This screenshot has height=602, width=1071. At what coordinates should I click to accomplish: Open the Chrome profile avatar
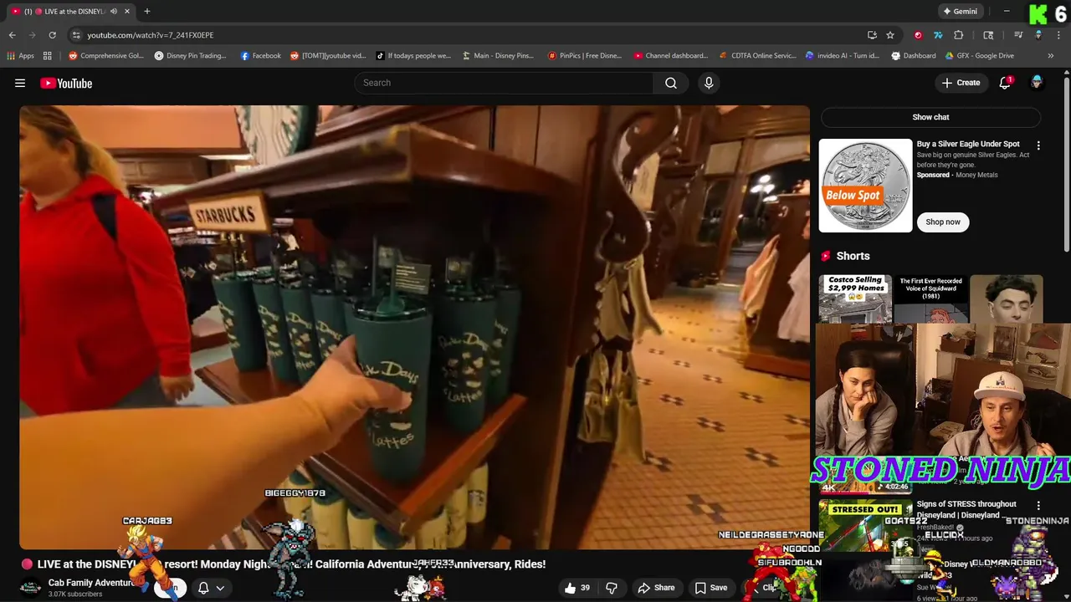[1038, 35]
